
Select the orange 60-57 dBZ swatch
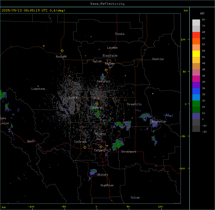[x=196, y=41]
